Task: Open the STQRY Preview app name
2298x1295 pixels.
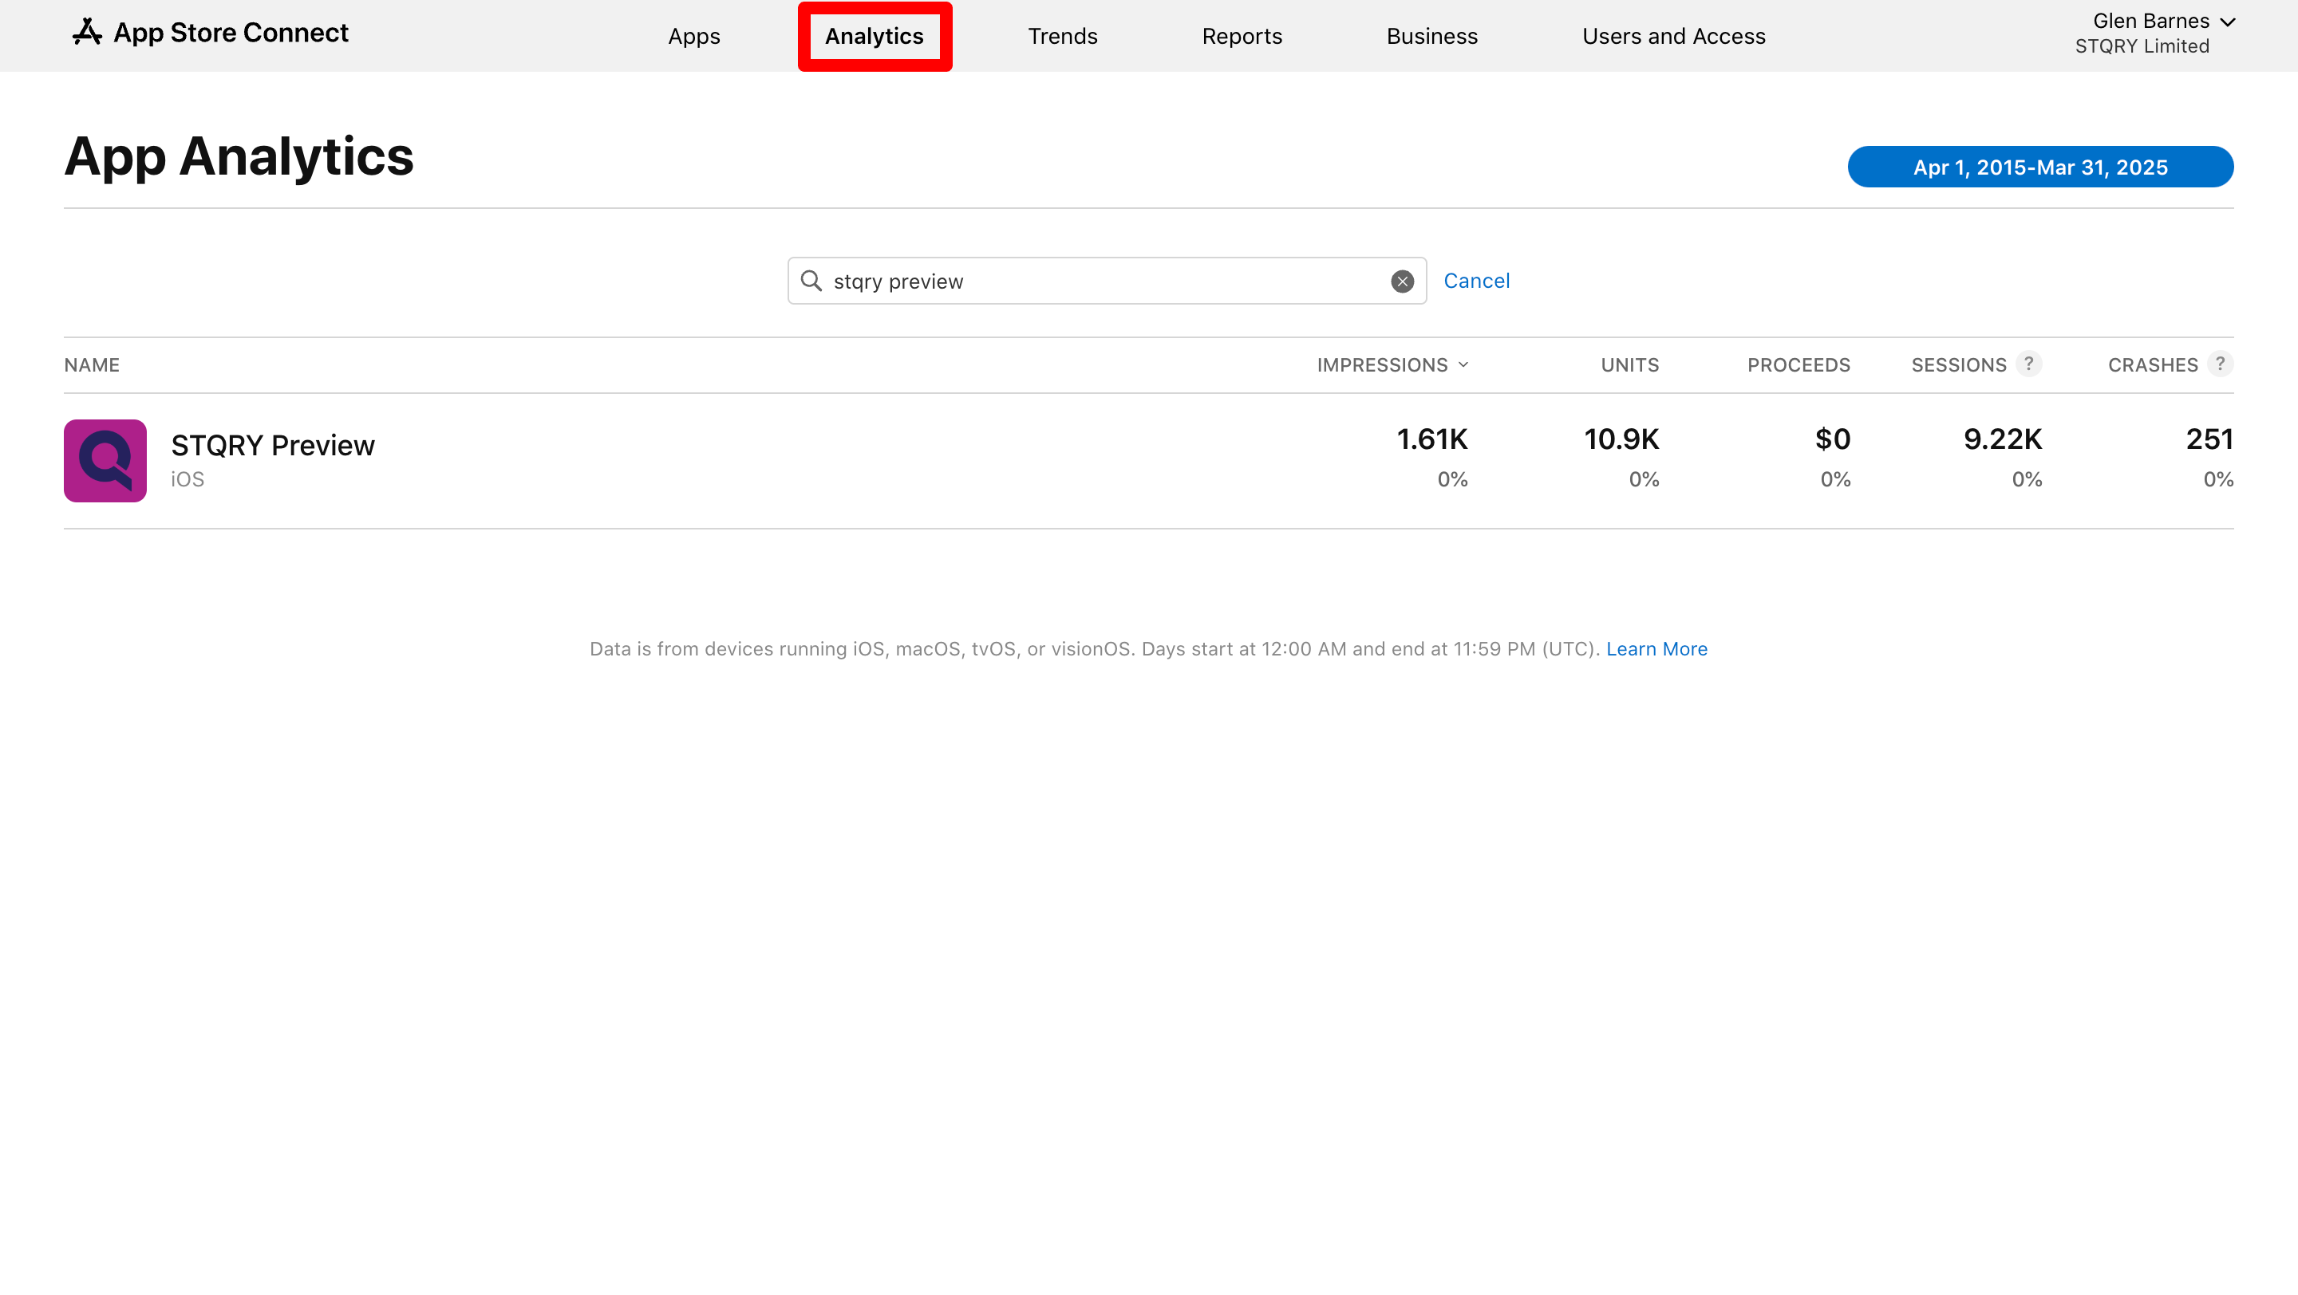Action: [272, 445]
